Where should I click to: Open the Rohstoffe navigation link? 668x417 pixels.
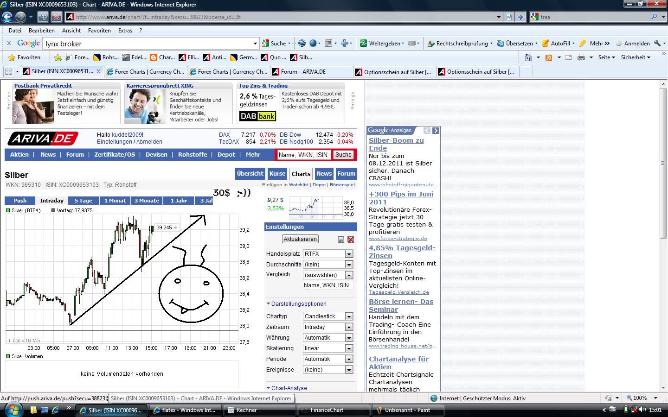pyautogui.click(x=193, y=155)
